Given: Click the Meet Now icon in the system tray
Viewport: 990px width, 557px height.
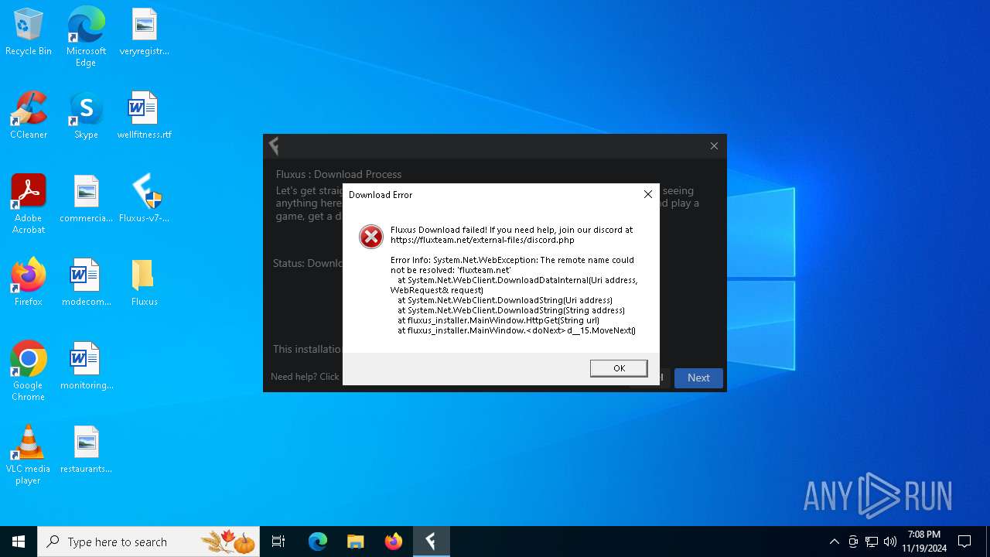Looking at the screenshot, I should (853, 542).
